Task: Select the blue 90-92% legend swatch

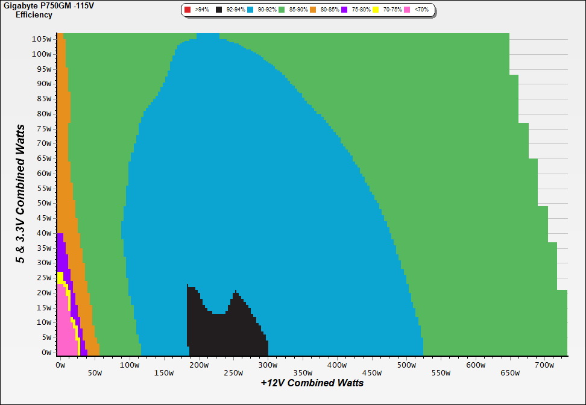Action: pos(250,10)
